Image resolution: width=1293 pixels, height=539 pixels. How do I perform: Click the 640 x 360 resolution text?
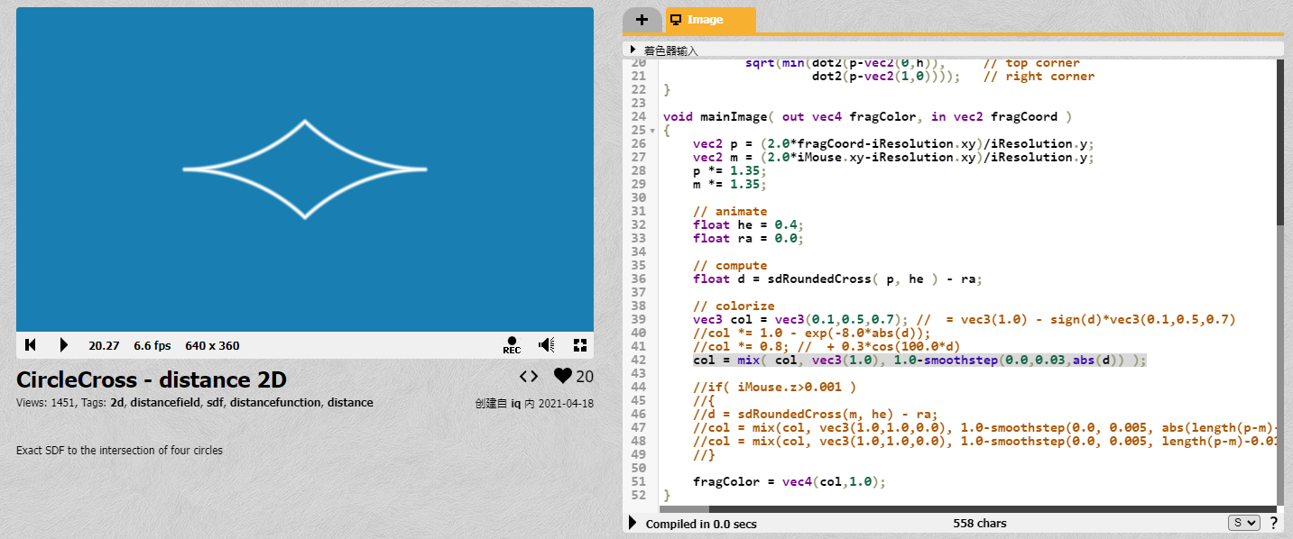click(x=212, y=345)
